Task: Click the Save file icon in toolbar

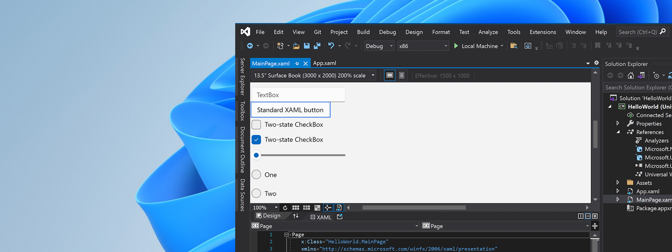Action: [307, 46]
